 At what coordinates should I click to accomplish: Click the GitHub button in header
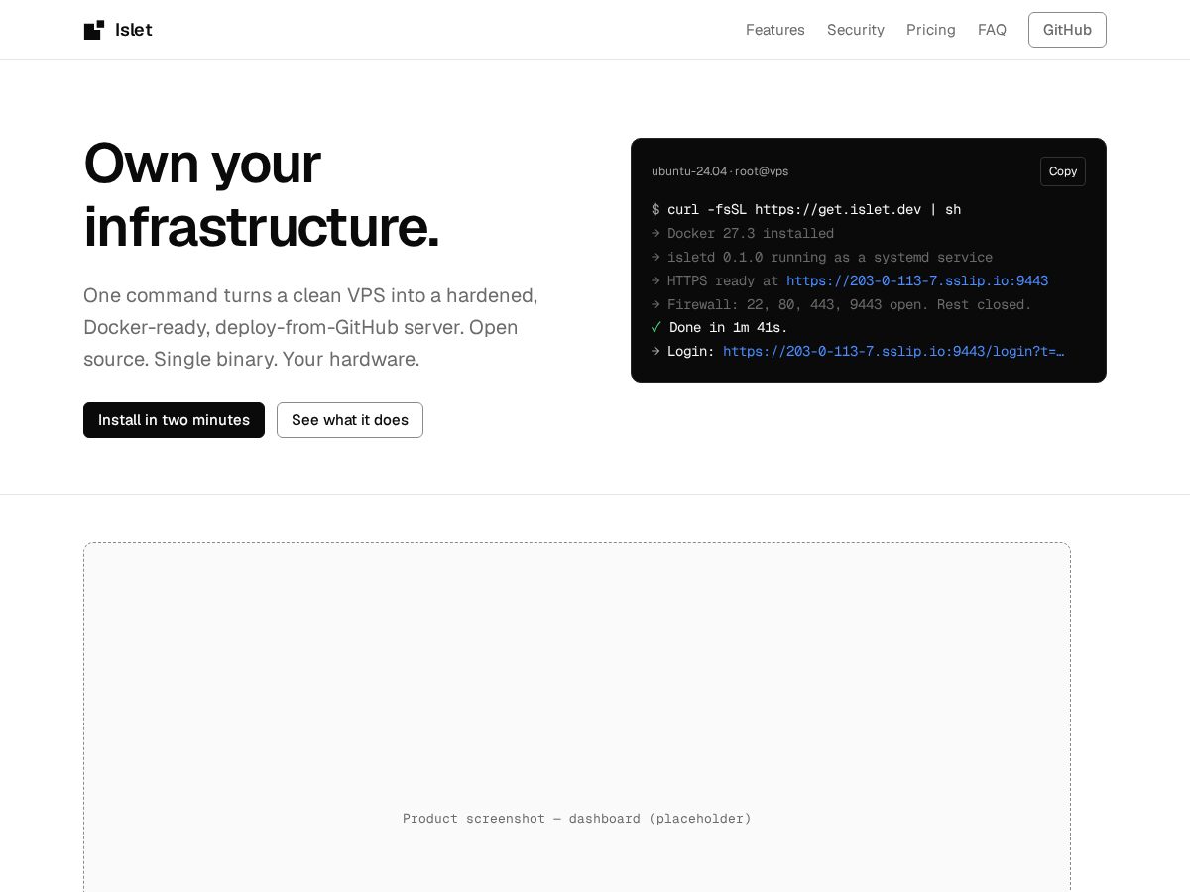tap(1067, 30)
